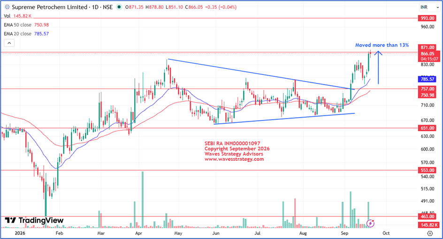Click the Supreme Petrochem symbol logo icon

click(x=7, y=7)
